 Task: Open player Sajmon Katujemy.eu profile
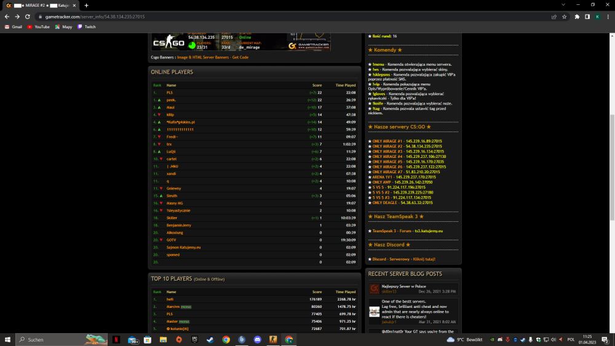point(183,247)
